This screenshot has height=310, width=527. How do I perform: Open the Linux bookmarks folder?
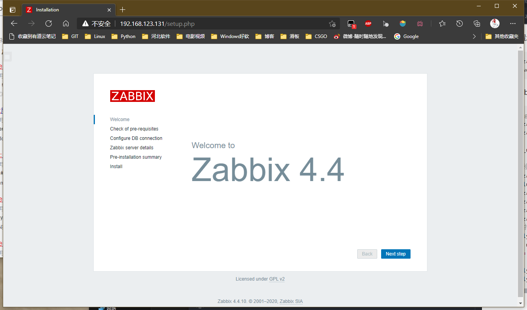[95, 36]
